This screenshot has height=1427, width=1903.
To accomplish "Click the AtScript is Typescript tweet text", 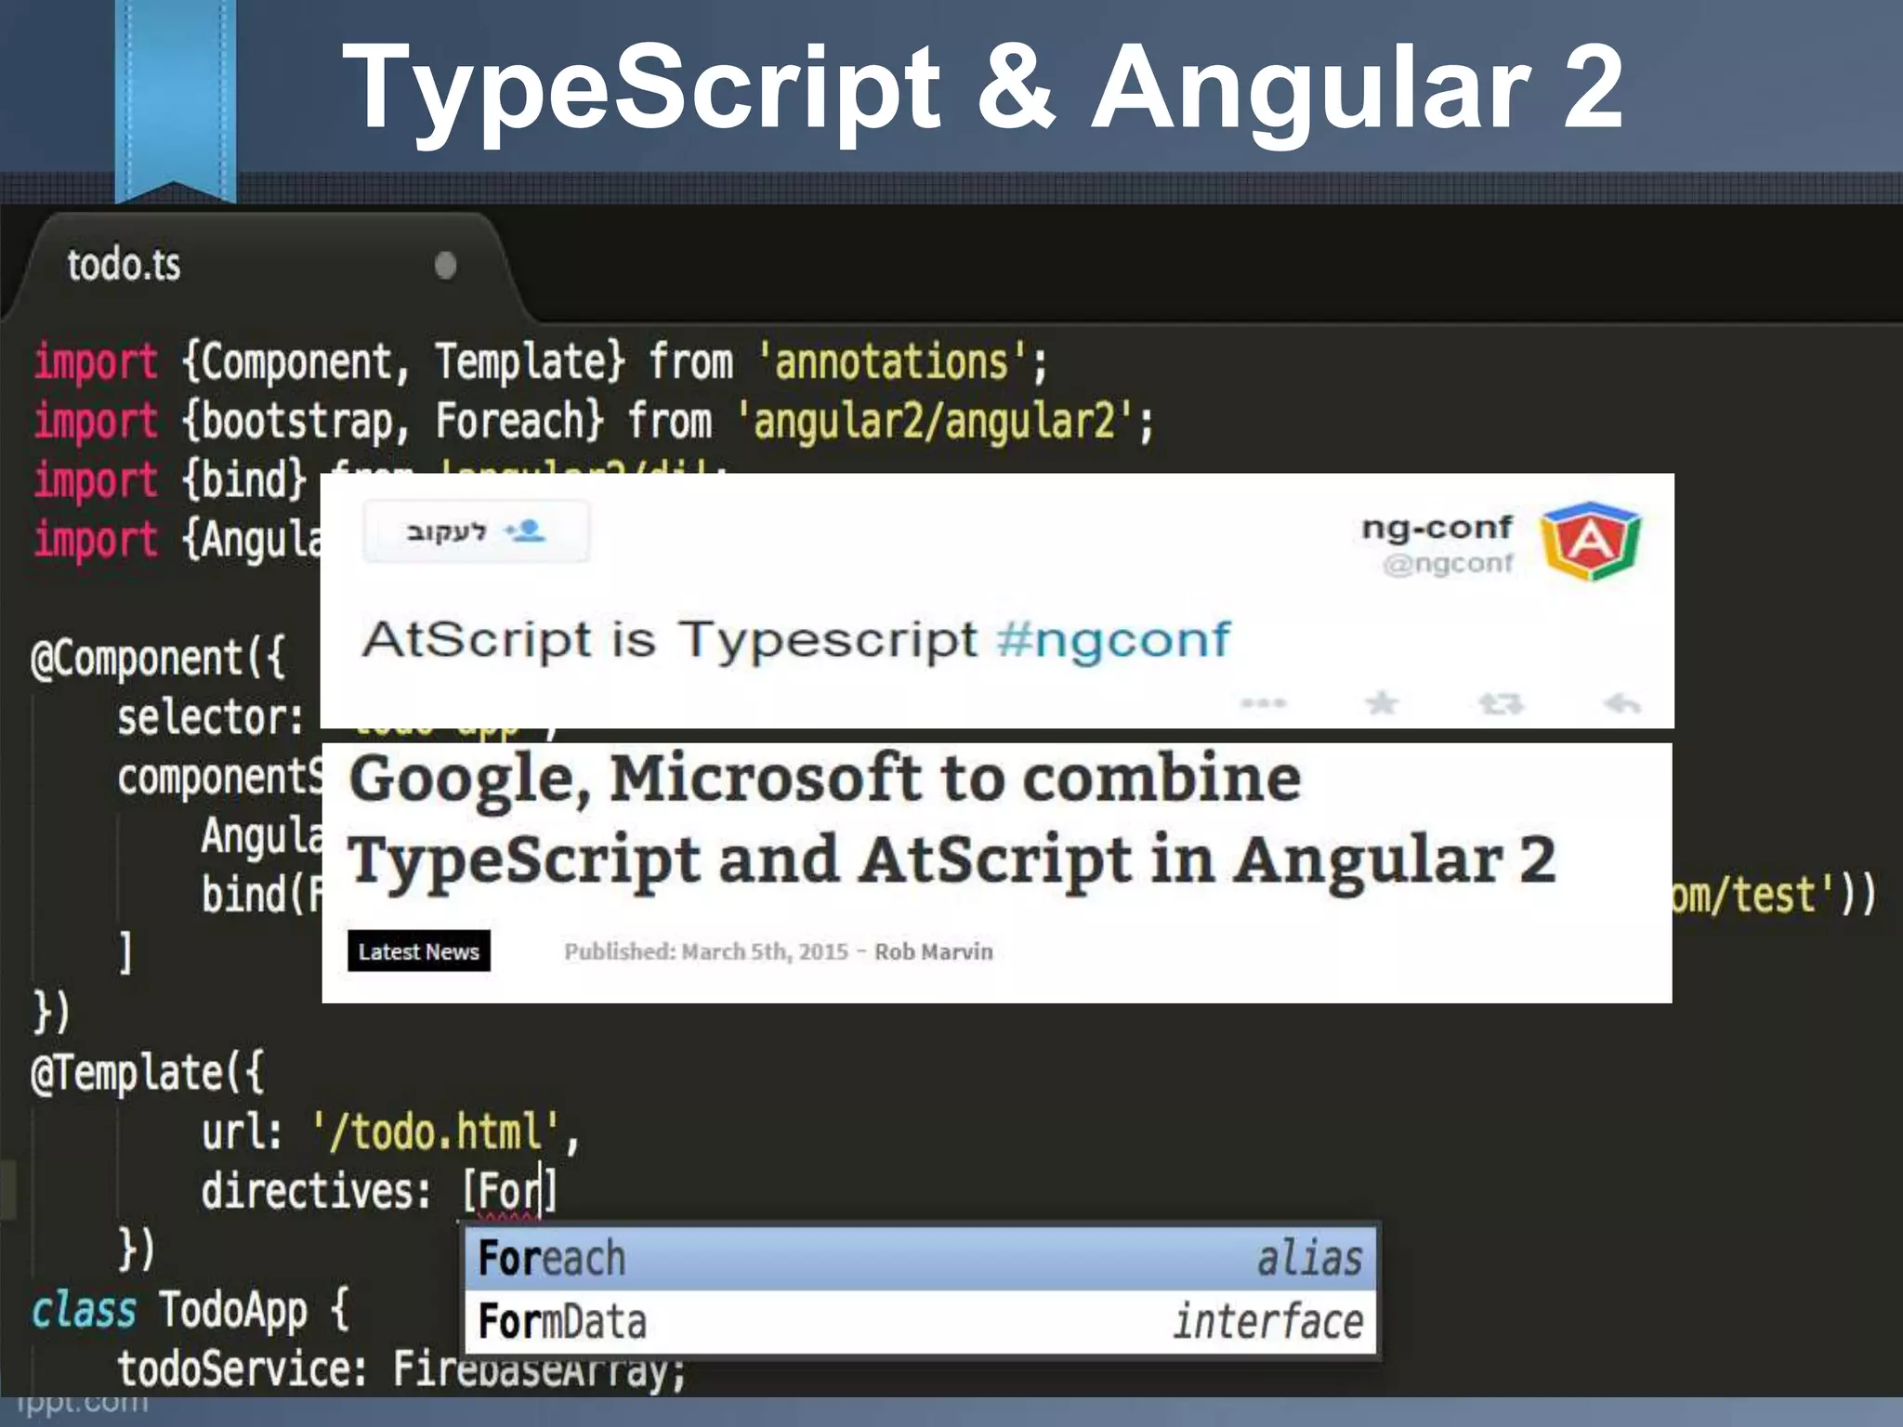I will 669,639.
